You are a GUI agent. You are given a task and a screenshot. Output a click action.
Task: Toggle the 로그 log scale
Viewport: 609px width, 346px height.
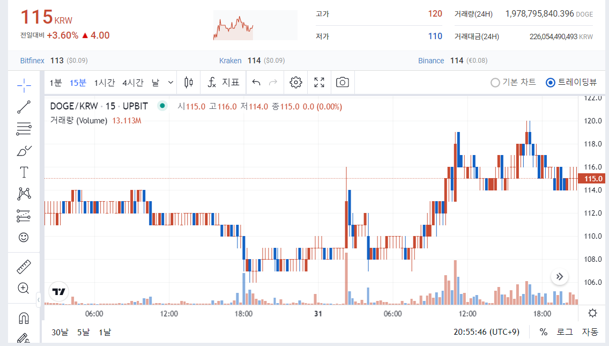tap(565, 332)
